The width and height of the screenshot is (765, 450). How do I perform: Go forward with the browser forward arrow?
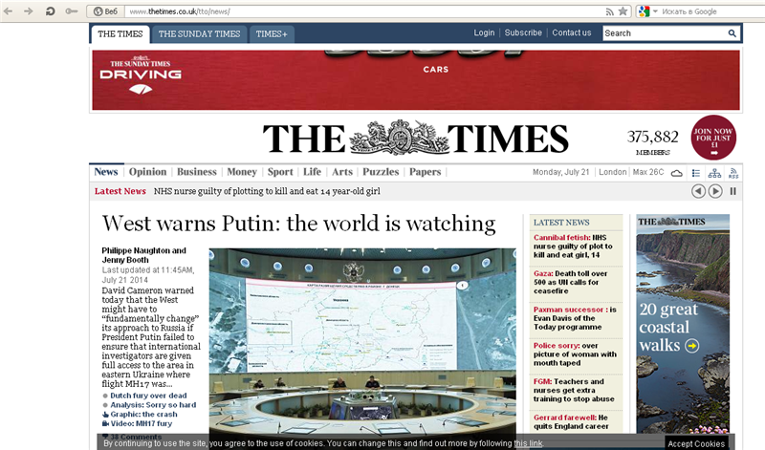pos(29,11)
